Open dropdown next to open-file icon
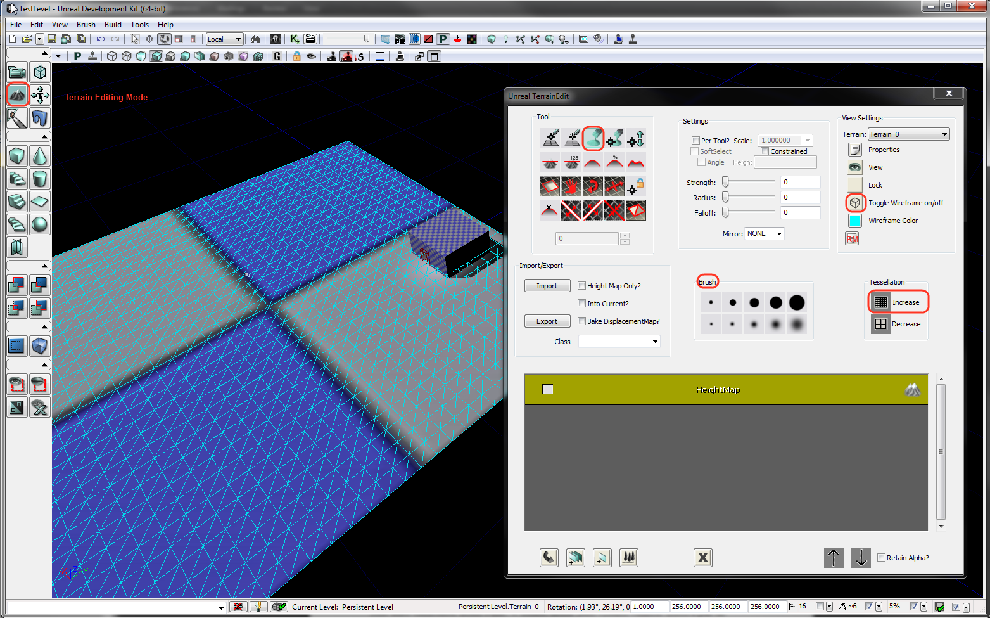990x618 pixels. (x=39, y=39)
